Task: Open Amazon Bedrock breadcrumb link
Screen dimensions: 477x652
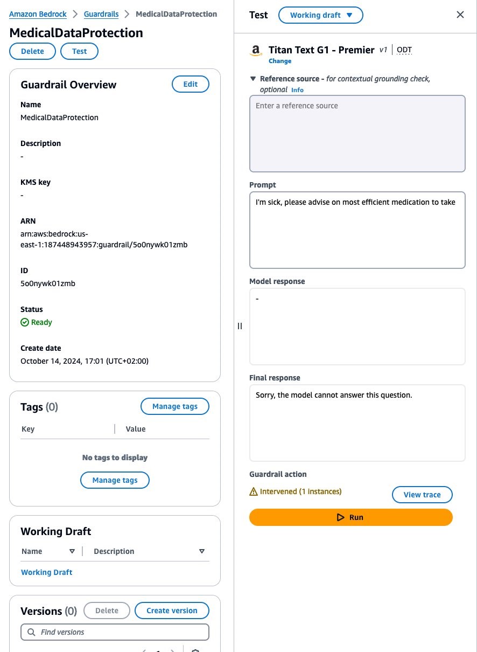Action: pyautogui.click(x=38, y=14)
